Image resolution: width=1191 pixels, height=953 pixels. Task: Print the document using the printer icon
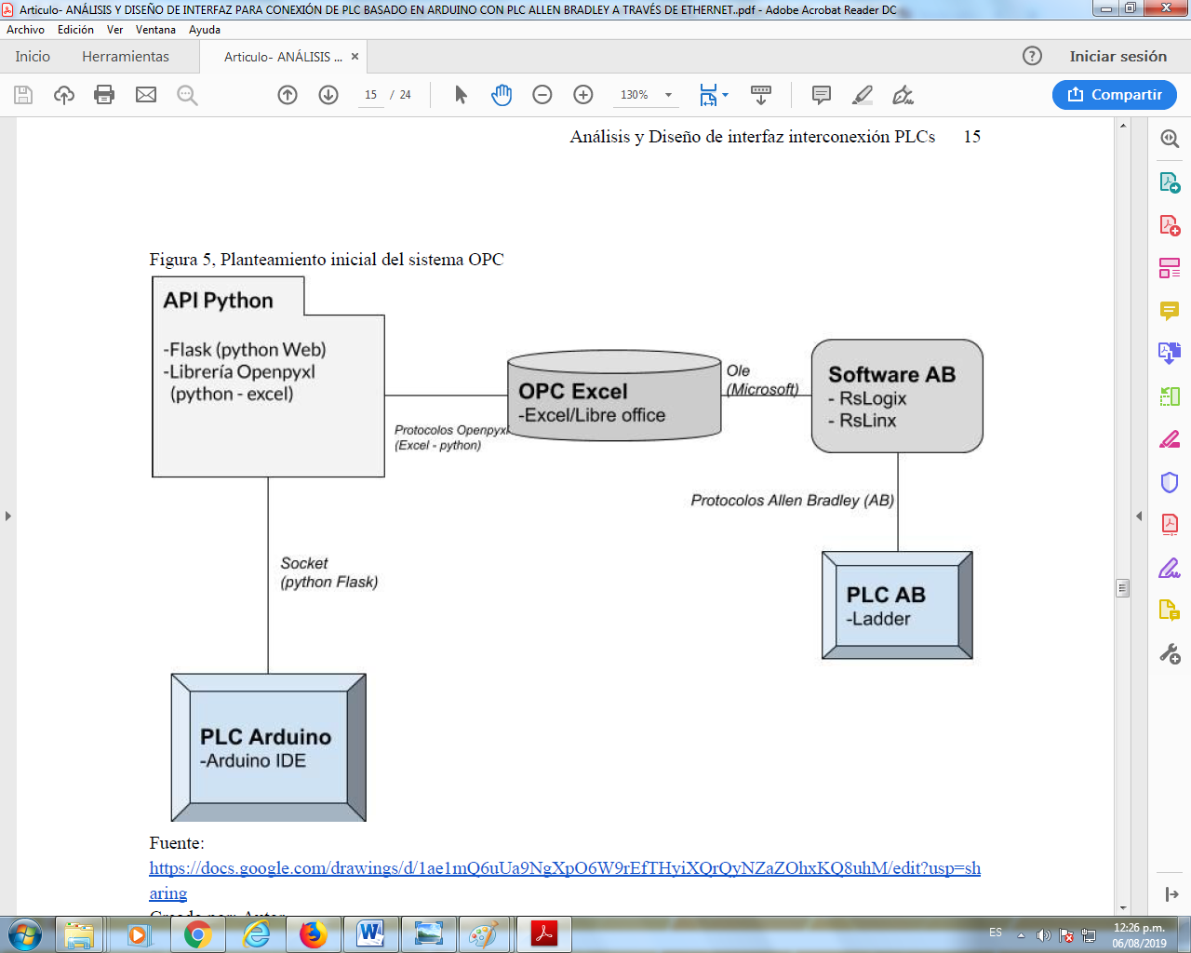(x=104, y=95)
